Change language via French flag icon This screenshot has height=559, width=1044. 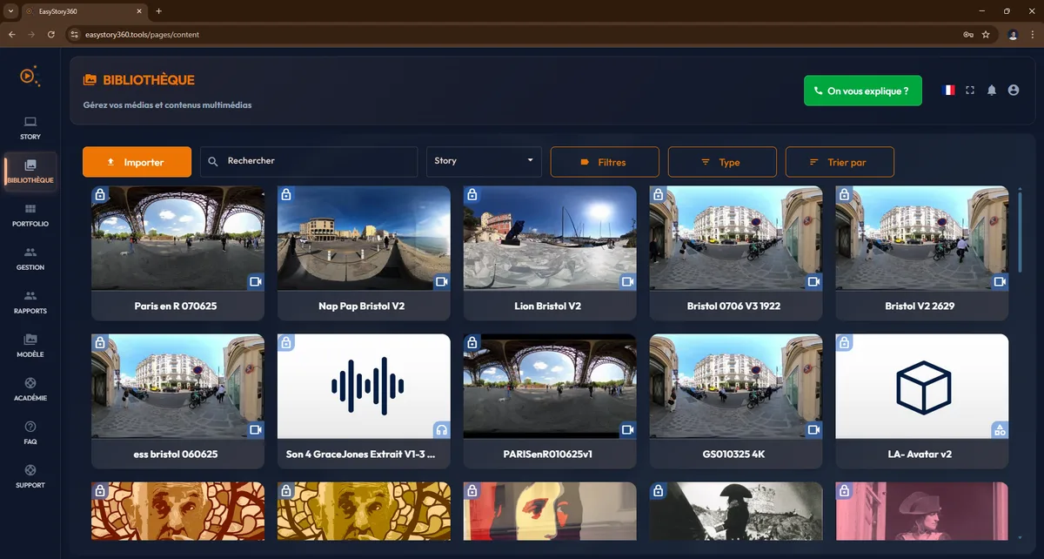point(949,90)
